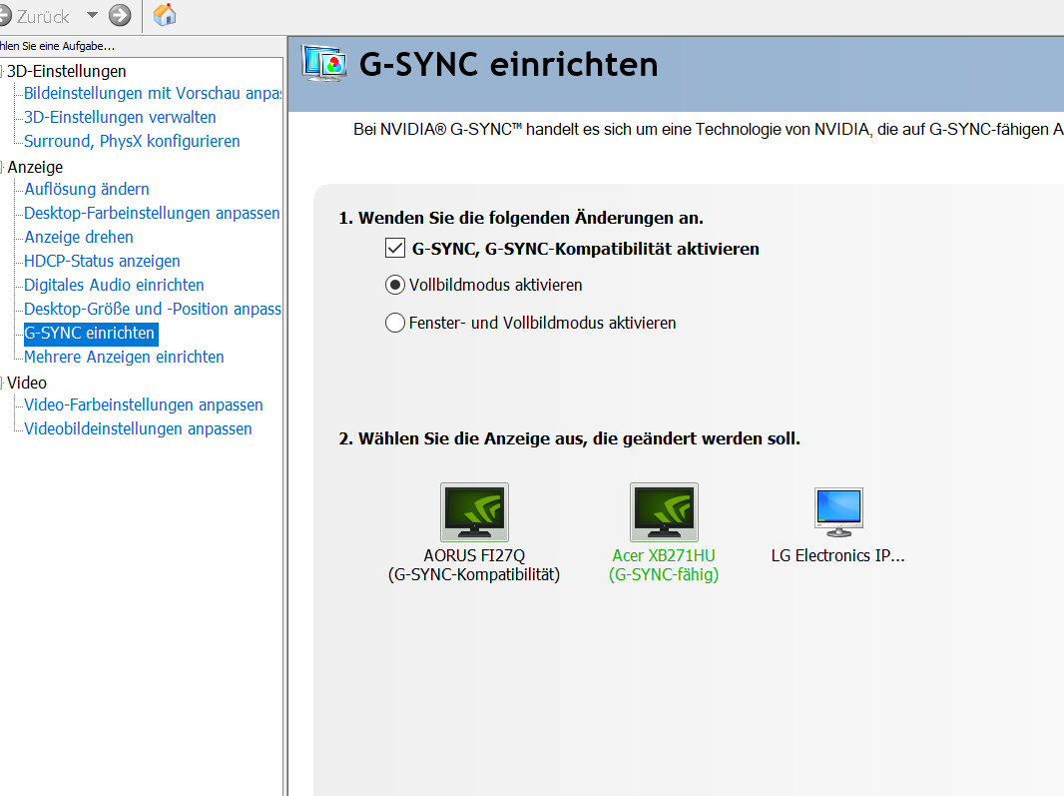The height and width of the screenshot is (796, 1064).
Task: Open Desktop-Farbeinstellungen anpassen
Action: [152, 213]
